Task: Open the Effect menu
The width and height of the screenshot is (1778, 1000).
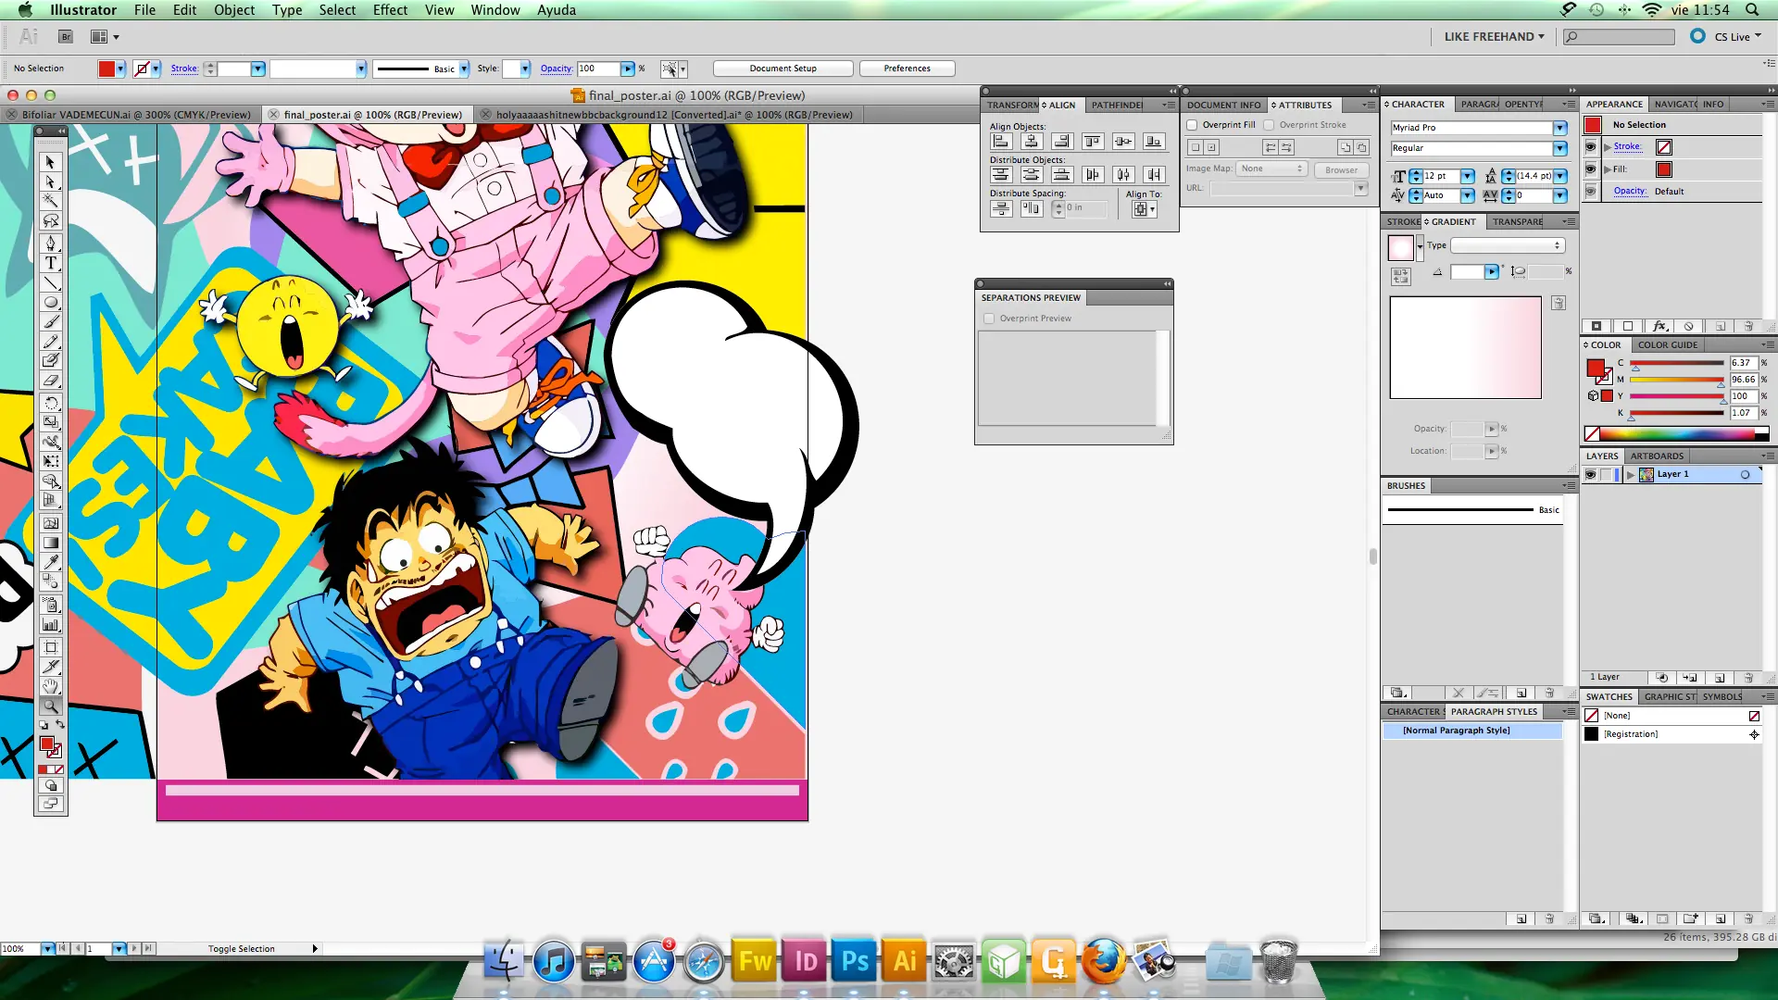Action: (x=390, y=10)
